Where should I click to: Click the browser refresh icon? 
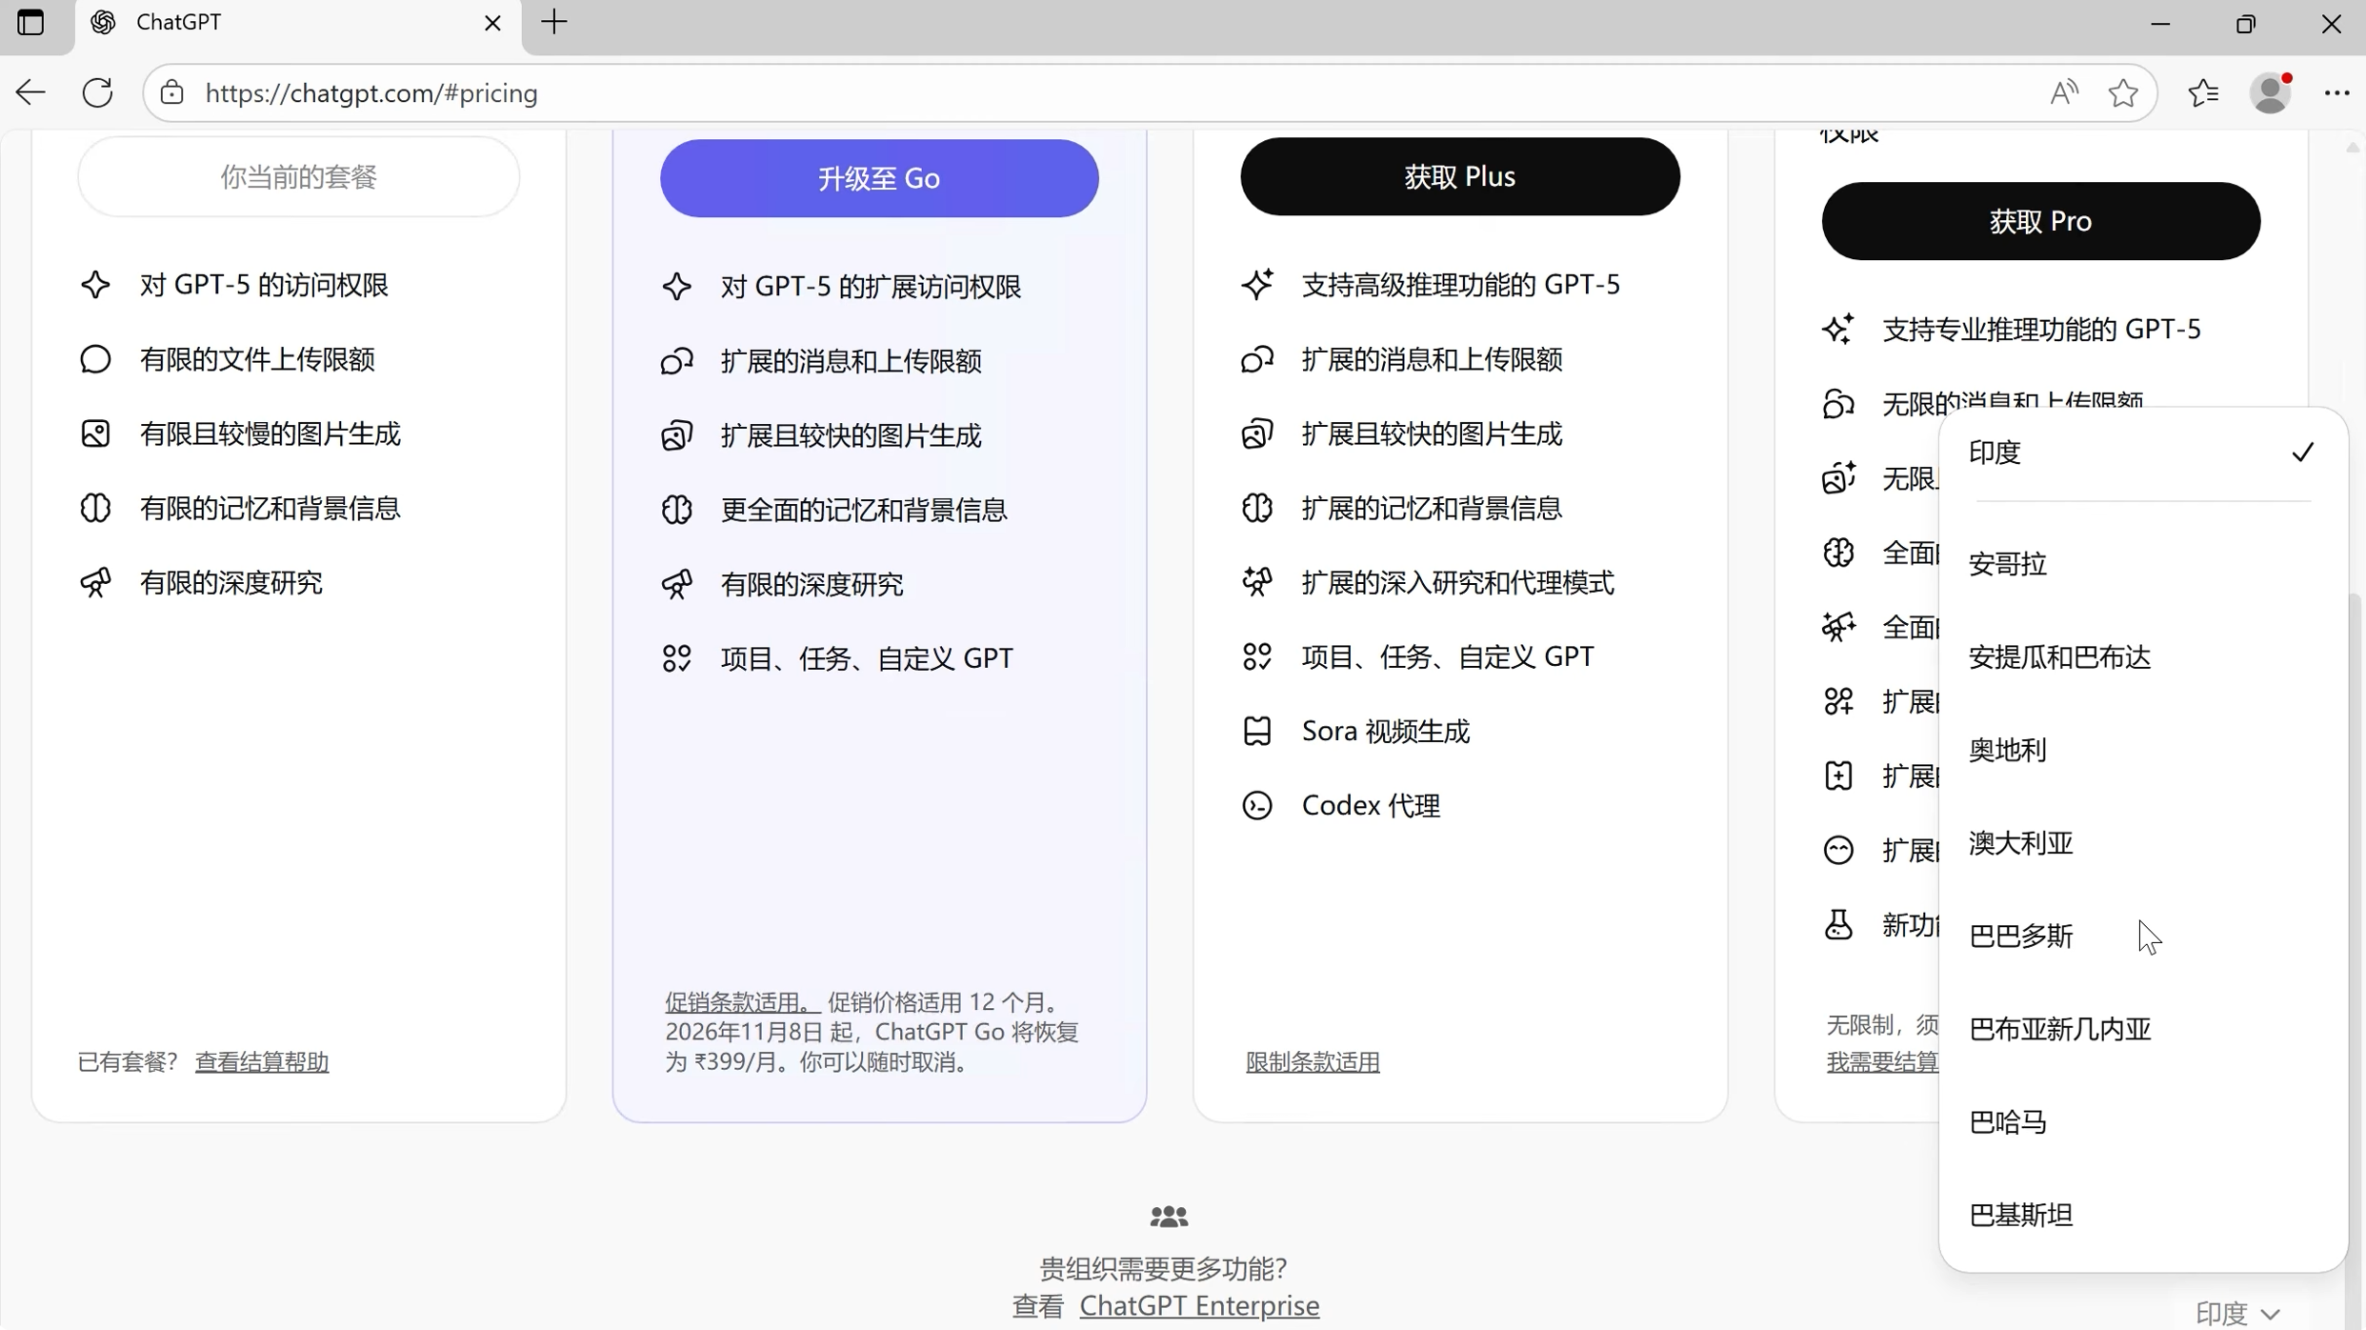(97, 92)
